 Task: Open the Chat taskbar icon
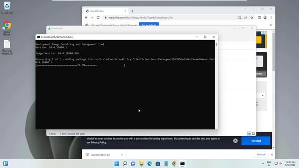click(x=133, y=163)
